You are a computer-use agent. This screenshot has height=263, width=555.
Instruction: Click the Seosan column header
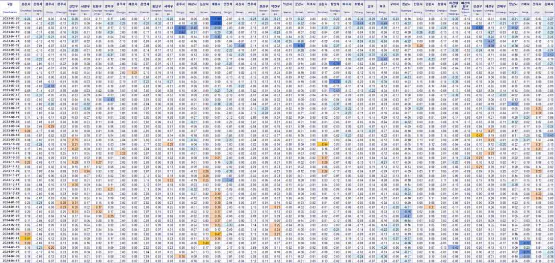241,9
